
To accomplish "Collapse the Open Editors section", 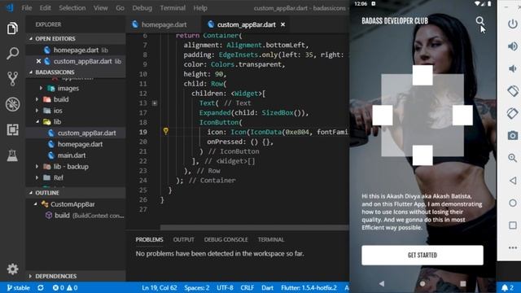I will (x=31, y=38).
